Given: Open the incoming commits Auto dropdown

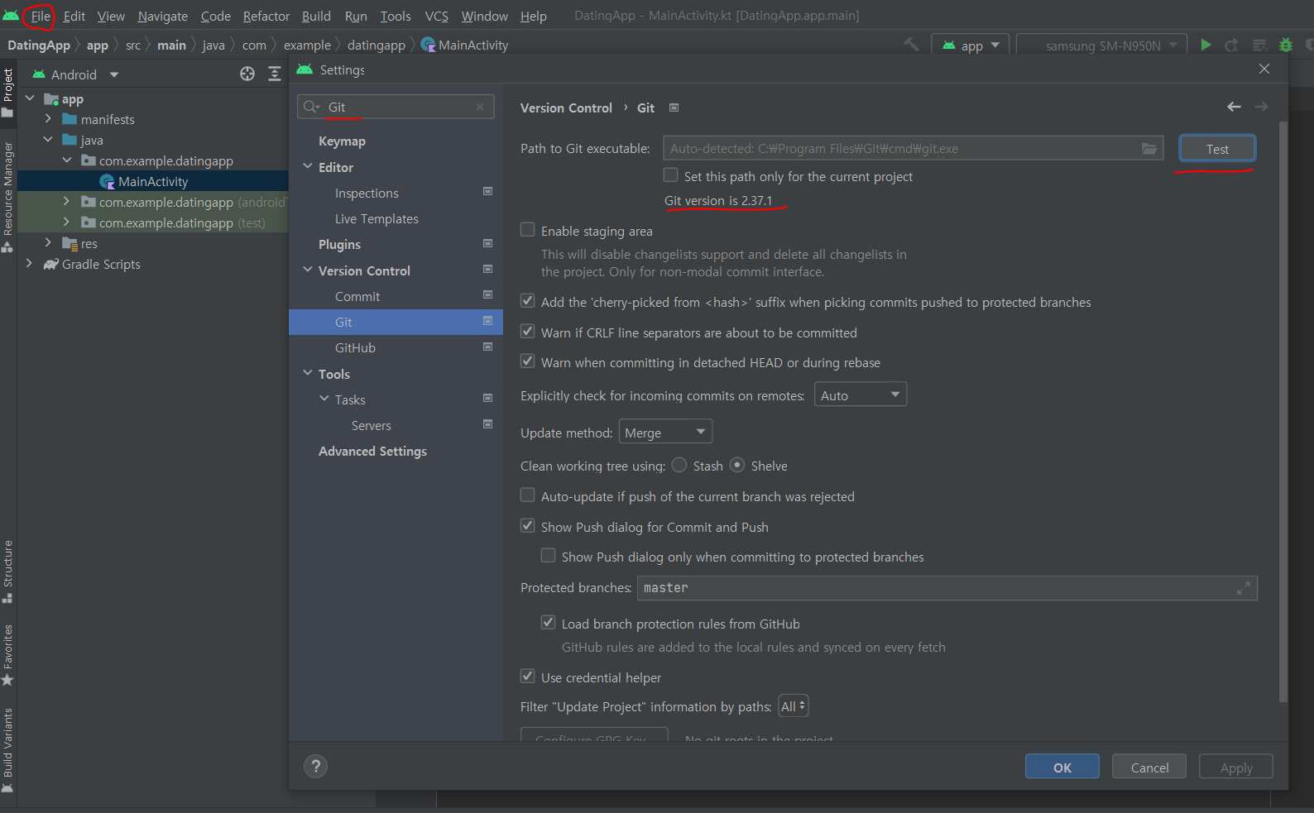Looking at the screenshot, I should tap(861, 395).
